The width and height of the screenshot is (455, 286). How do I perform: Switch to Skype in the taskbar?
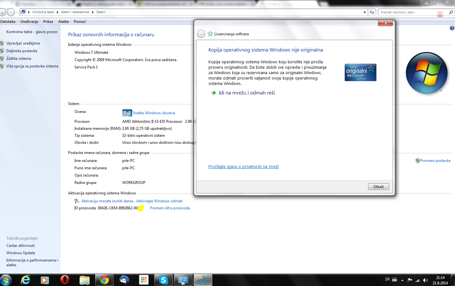tap(164, 280)
